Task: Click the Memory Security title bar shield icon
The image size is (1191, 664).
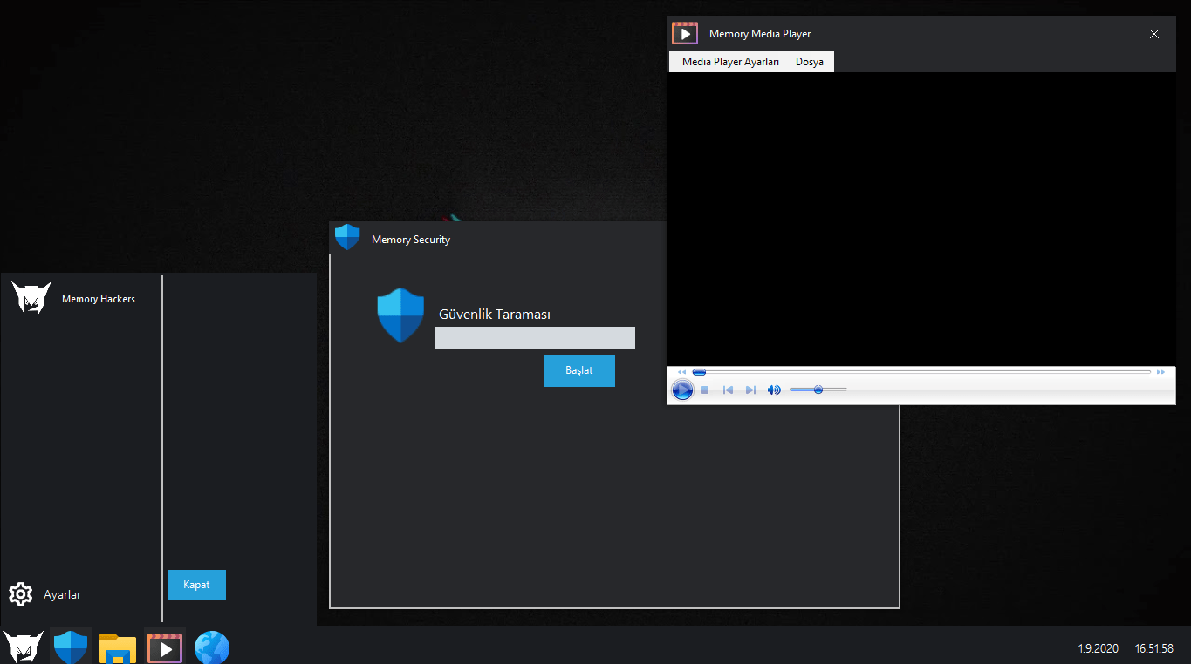Action: click(x=347, y=237)
